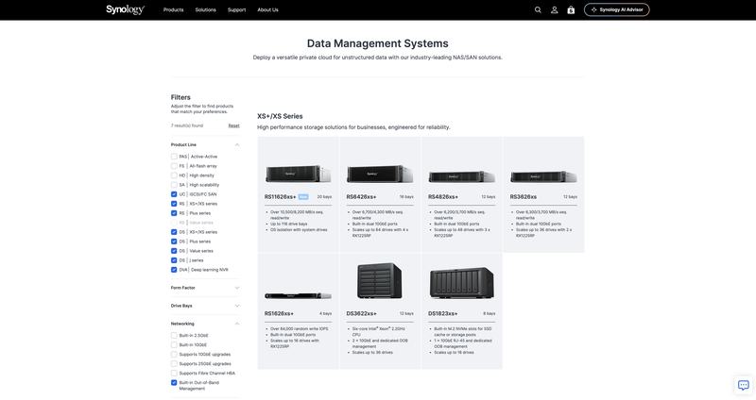Open the Products menu
This screenshot has height=400, width=756.
[x=173, y=9]
